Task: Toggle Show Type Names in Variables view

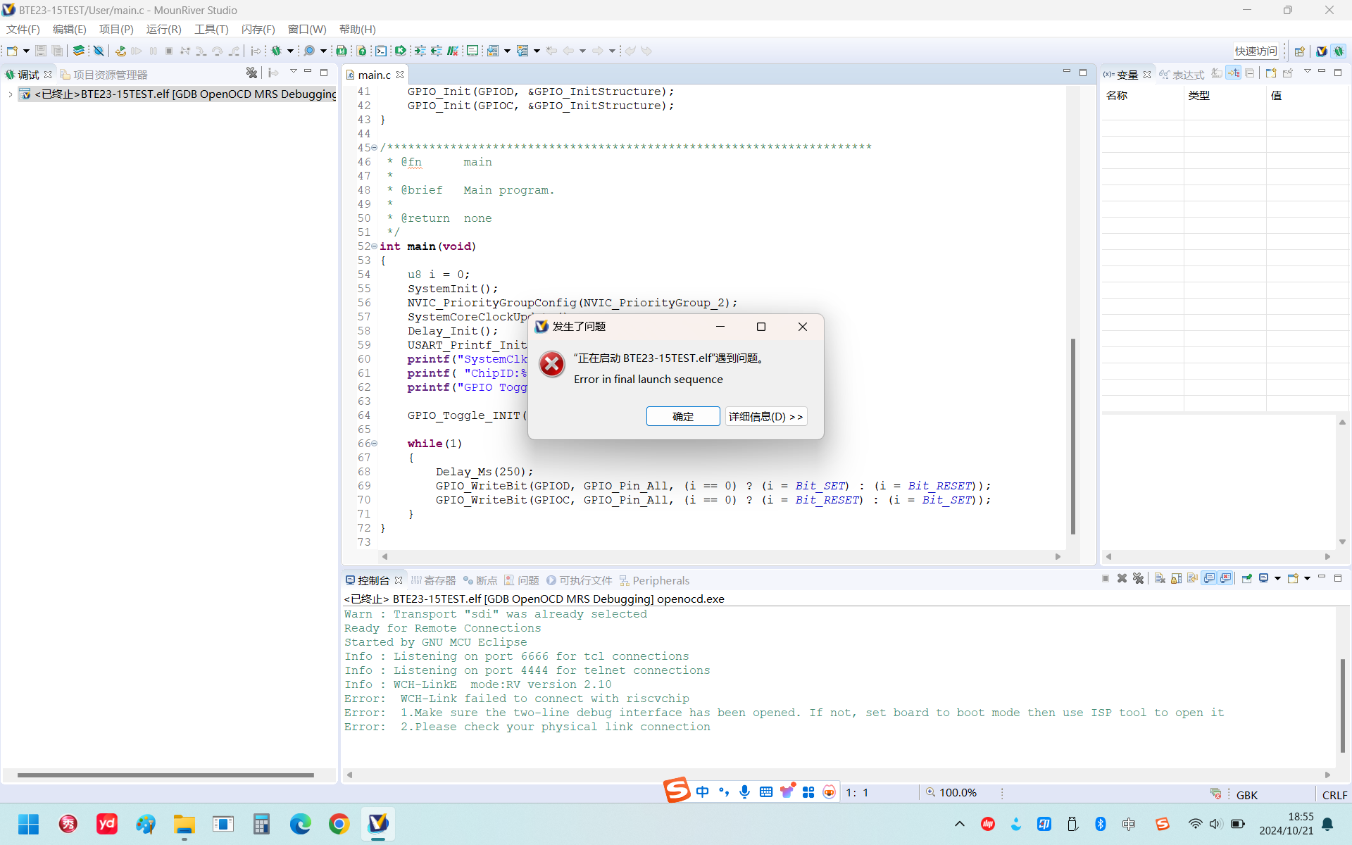Action: pos(1216,73)
